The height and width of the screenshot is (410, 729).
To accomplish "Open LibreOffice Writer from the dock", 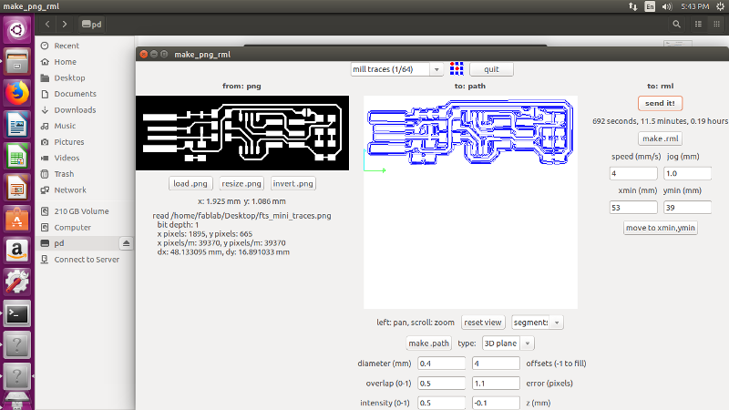I will point(17,125).
